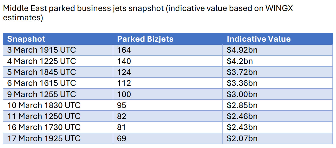Select the 6 March 1615 UTC cell
Viewport: 336px width, 148px height.
(41, 83)
